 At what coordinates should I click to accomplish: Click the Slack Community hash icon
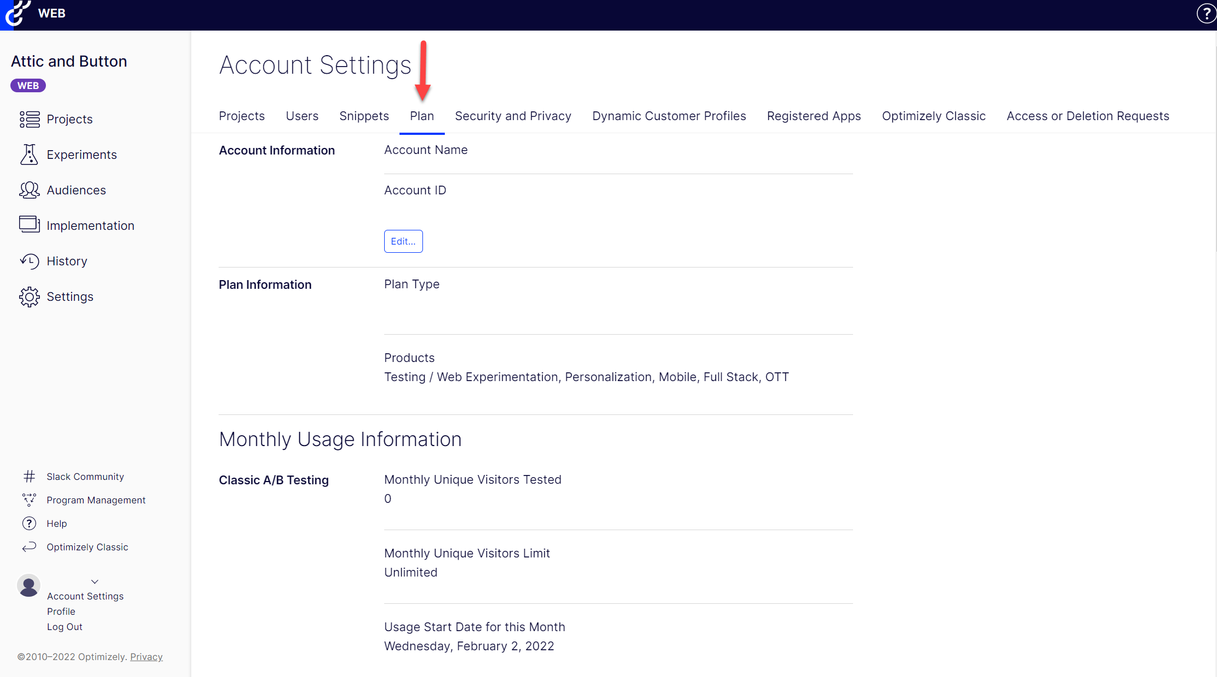coord(29,477)
